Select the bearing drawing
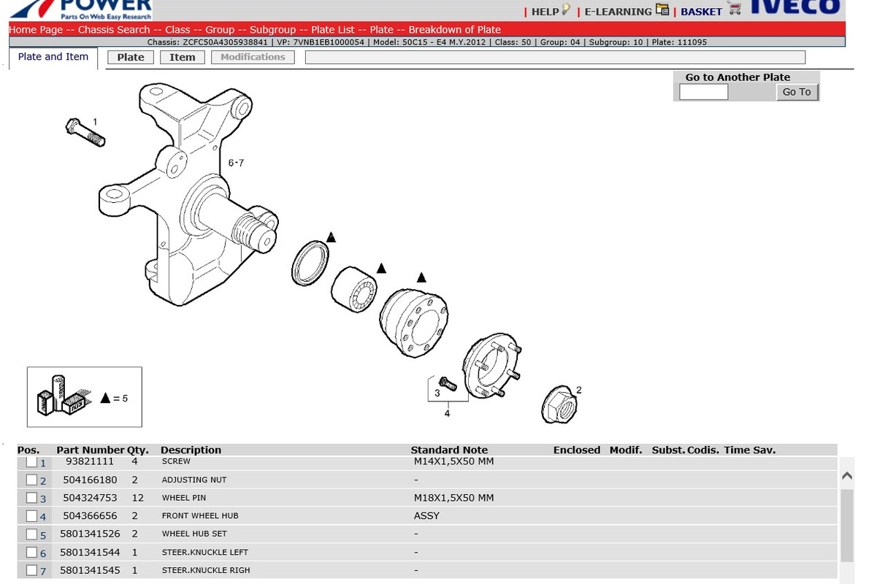This screenshot has width=874, height=584. click(x=354, y=288)
